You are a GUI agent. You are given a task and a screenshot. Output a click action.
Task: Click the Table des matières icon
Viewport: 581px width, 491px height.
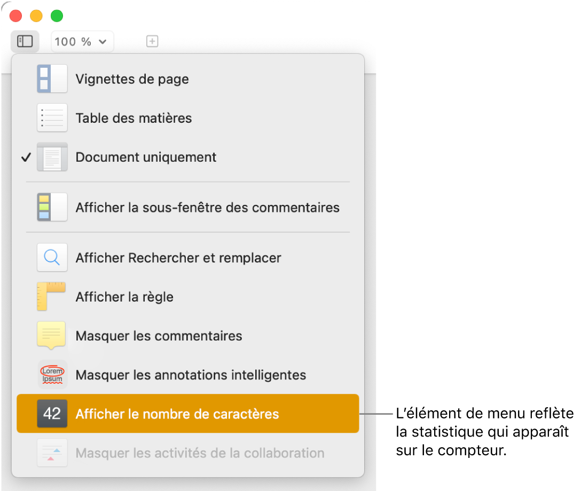52,118
